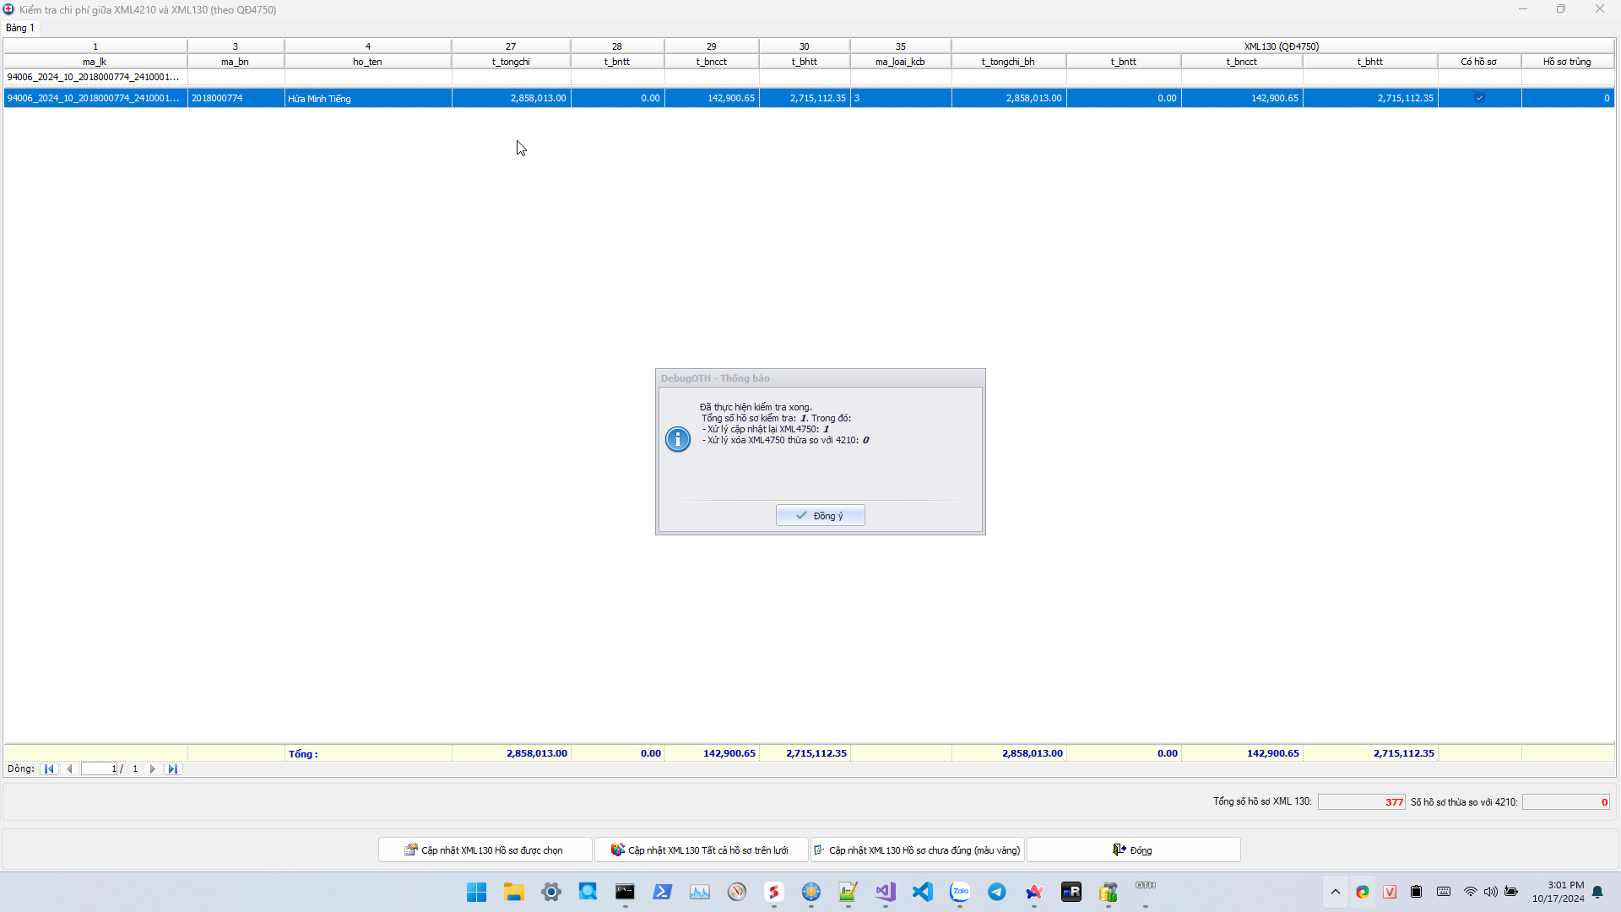Screen dimensions: 1621x912
Task: Click Cập nhật XML130 Hồ sơ được chọn
Action: click(485, 850)
